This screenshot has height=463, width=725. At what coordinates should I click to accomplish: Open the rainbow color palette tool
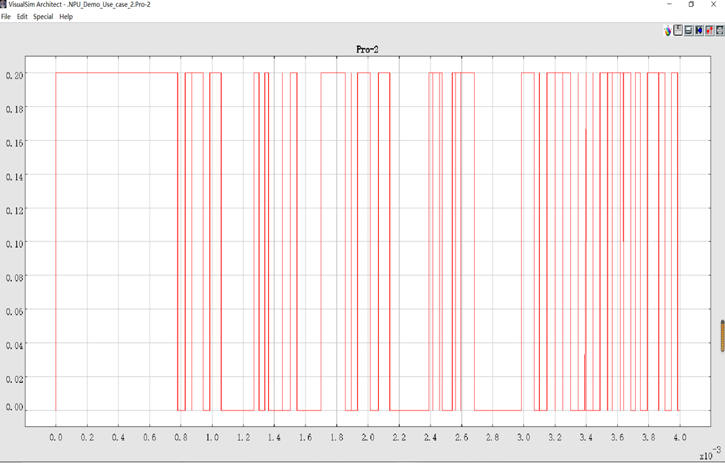(x=668, y=31)
